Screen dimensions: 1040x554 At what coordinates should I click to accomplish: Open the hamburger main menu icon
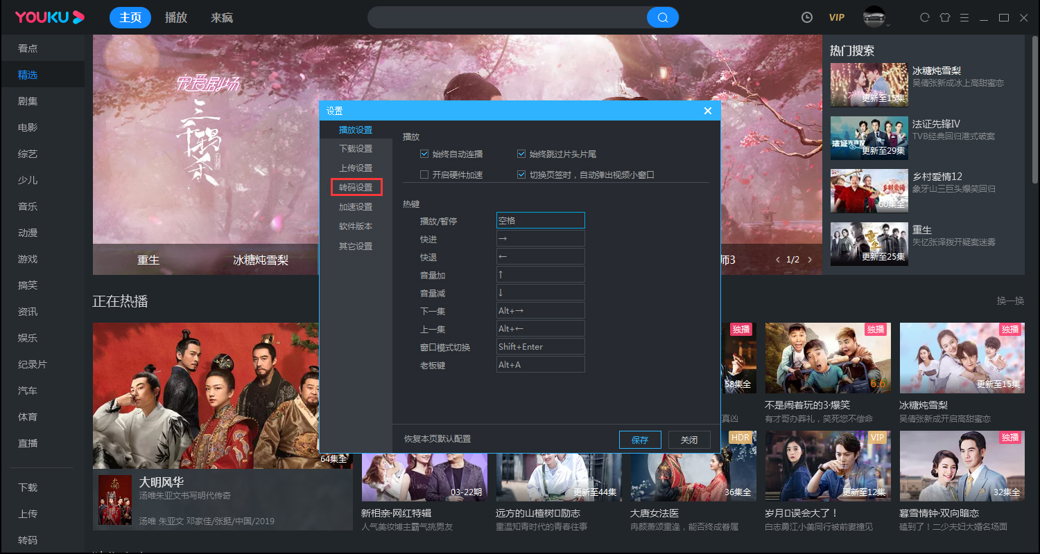964,17
